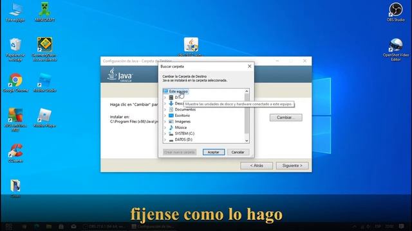Click Cancelar in Buscar carpeta dialog
The image size is (412, 231).
coord(238,152)
